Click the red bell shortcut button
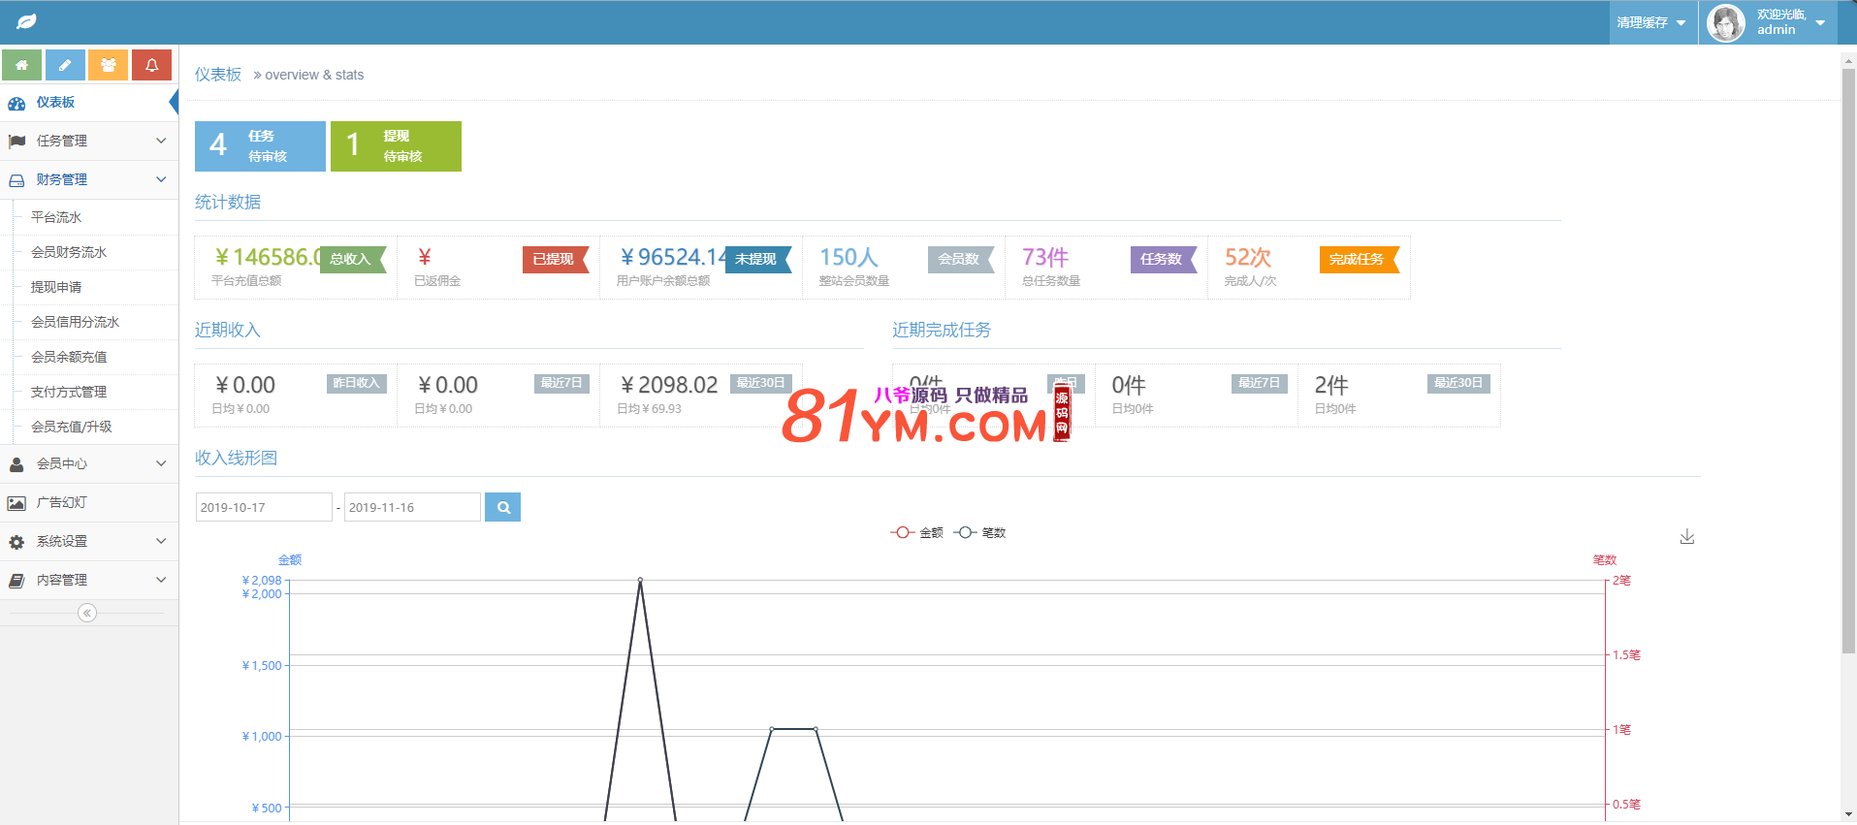 coord(151,65)
